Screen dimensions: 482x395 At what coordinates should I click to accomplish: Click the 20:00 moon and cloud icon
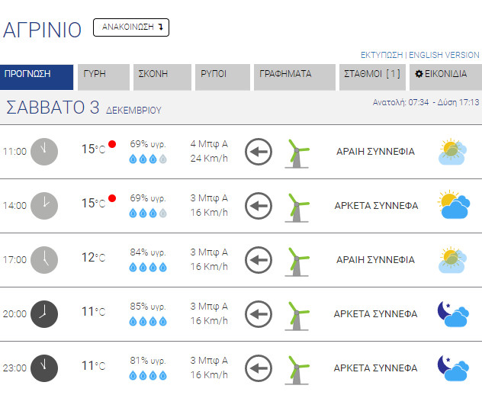tap(452, 313)
